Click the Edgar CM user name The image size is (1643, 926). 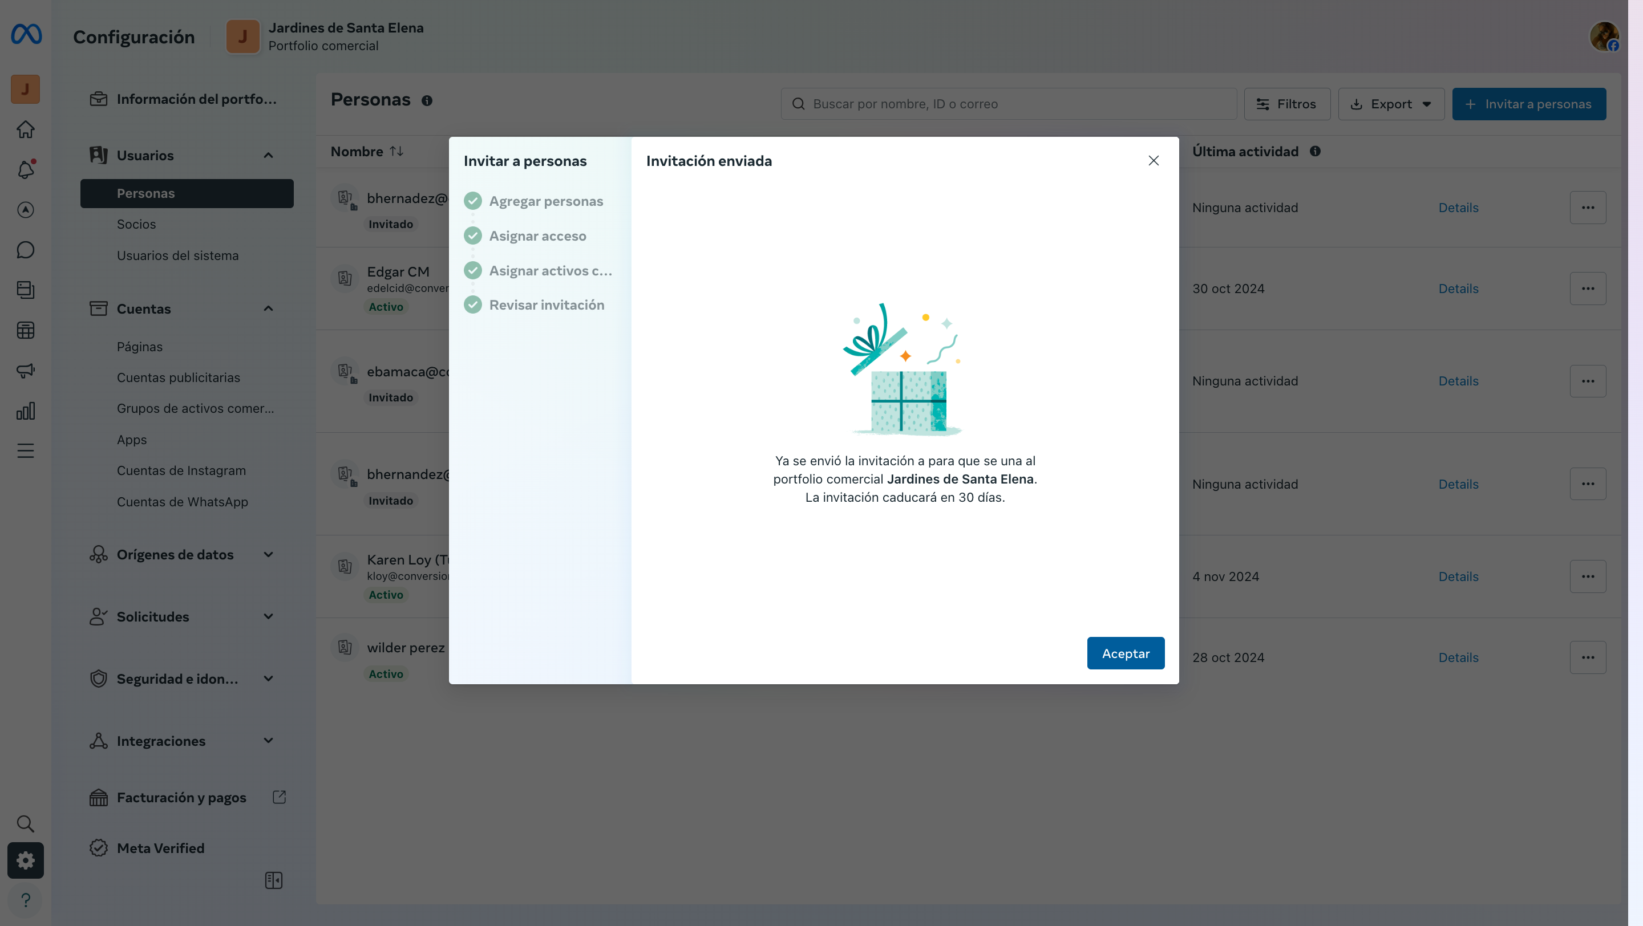point(398,271)
